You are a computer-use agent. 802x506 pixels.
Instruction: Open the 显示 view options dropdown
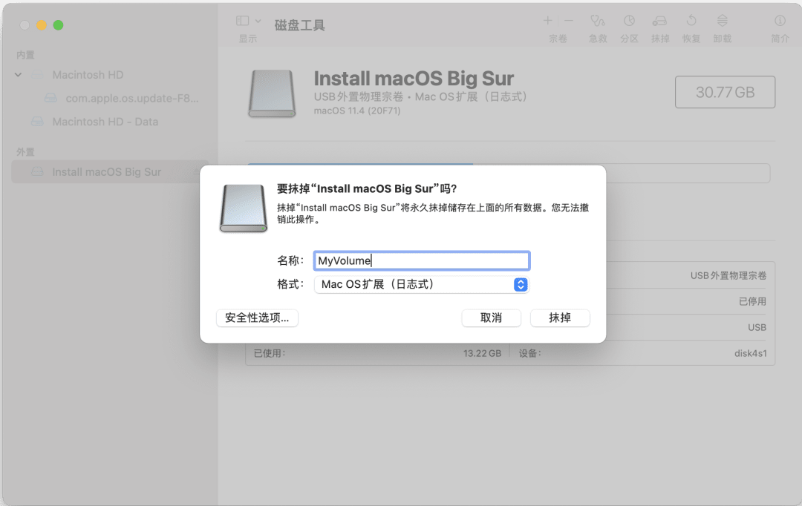click(x=245, y=21)
